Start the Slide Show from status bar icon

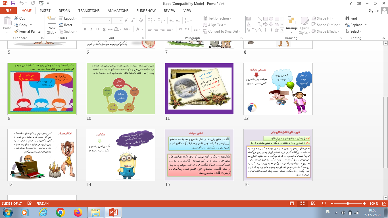(x=324, y=204)
